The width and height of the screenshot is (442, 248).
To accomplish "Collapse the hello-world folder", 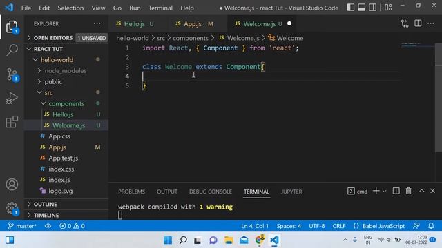I will click(x=66, y=60).
